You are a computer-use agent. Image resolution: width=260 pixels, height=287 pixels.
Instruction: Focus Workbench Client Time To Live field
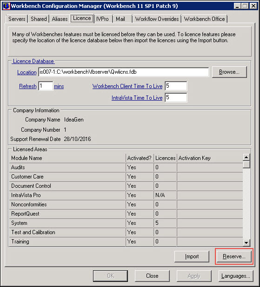(x=176, y=86)
